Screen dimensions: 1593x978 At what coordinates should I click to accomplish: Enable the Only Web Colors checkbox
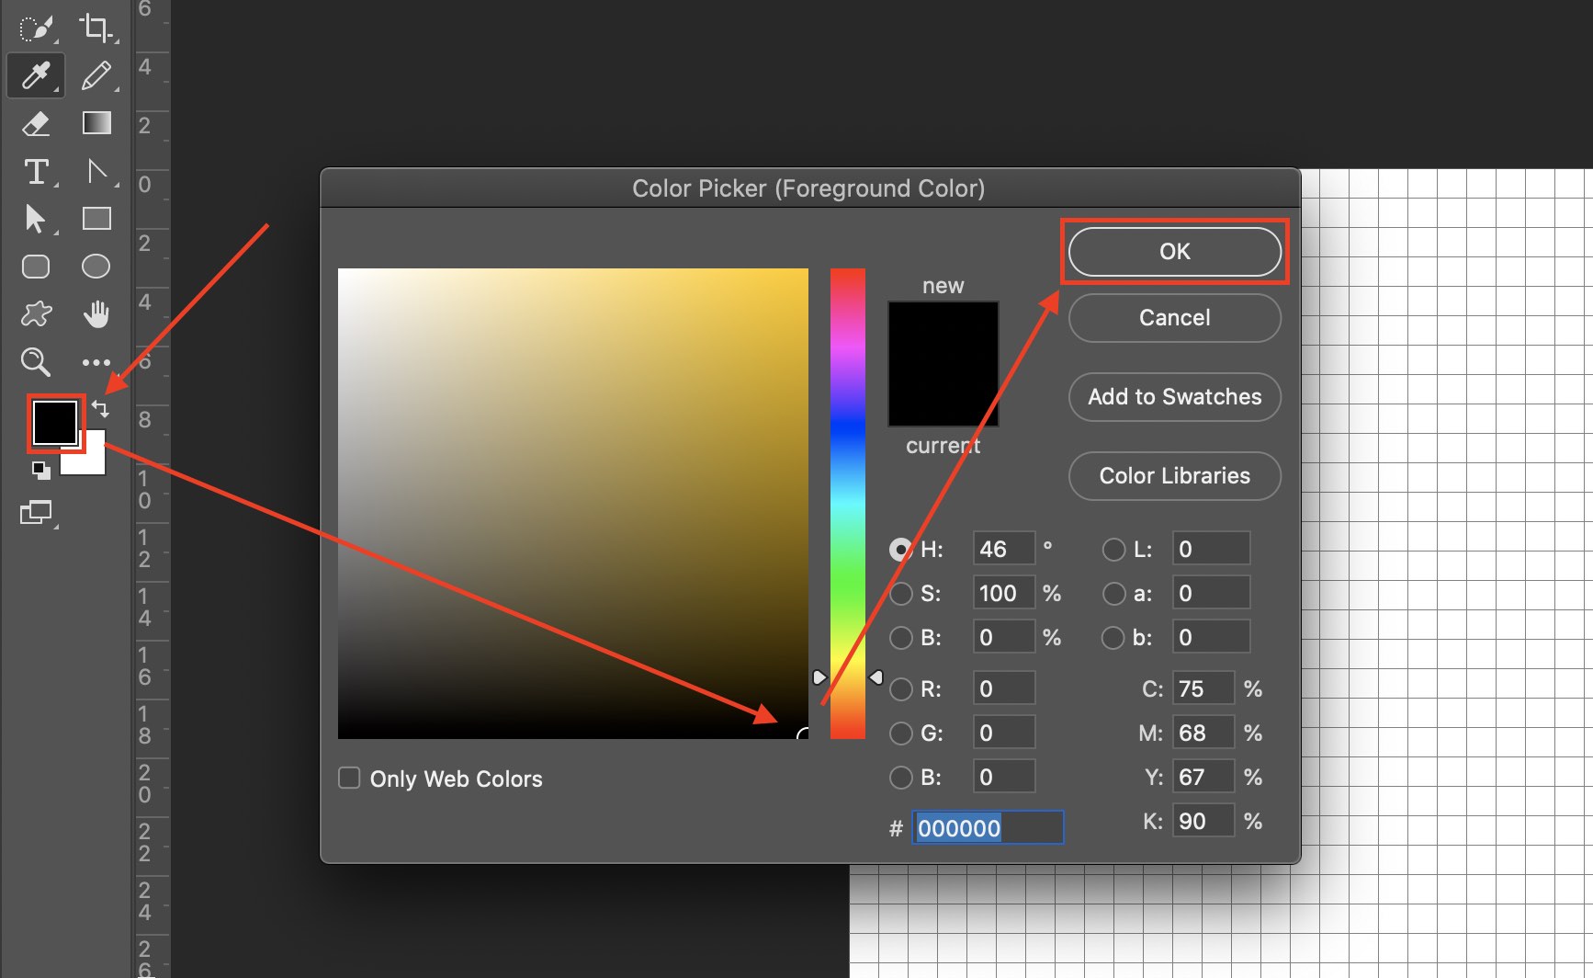[x=349, y=778]
